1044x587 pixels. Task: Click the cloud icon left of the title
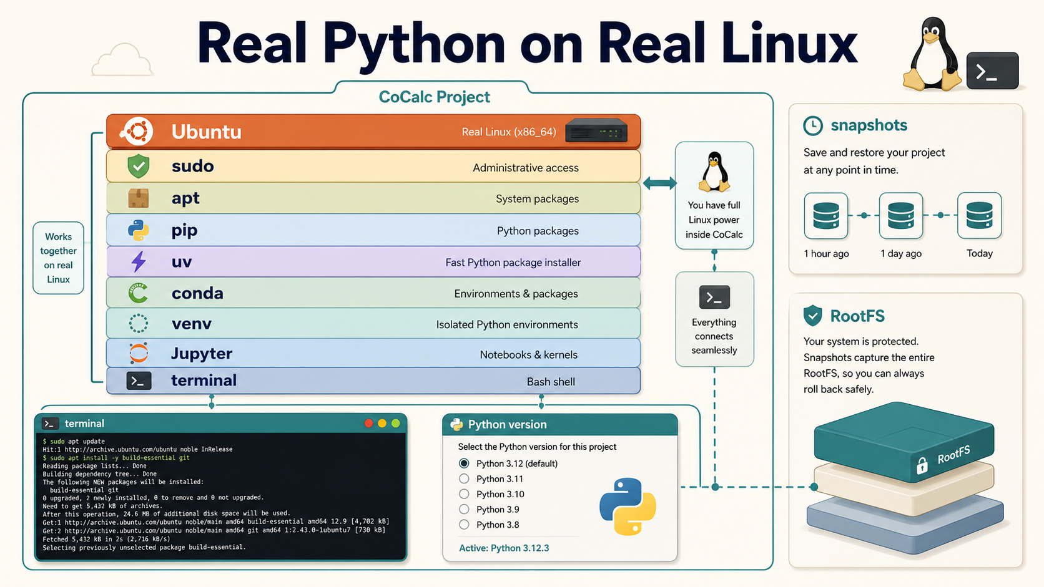pos(122,60)
